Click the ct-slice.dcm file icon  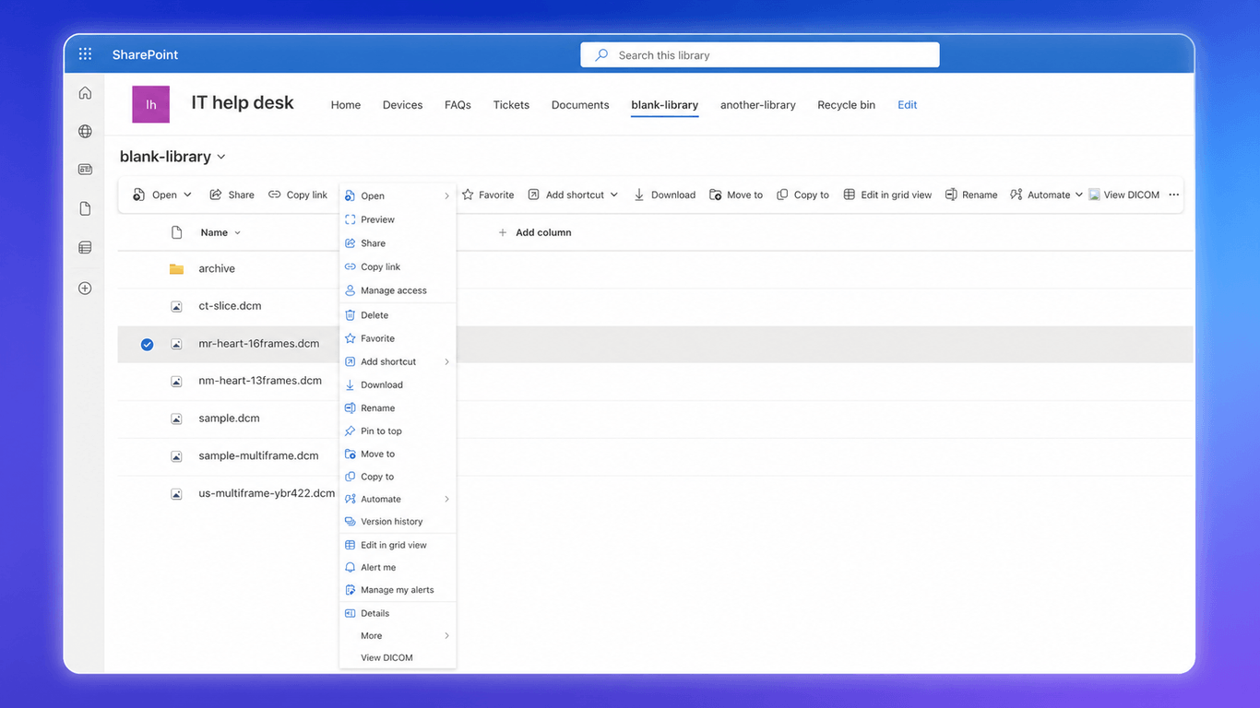[176, 306]
